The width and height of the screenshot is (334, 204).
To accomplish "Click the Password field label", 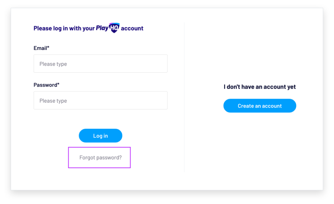I will 45,85.
